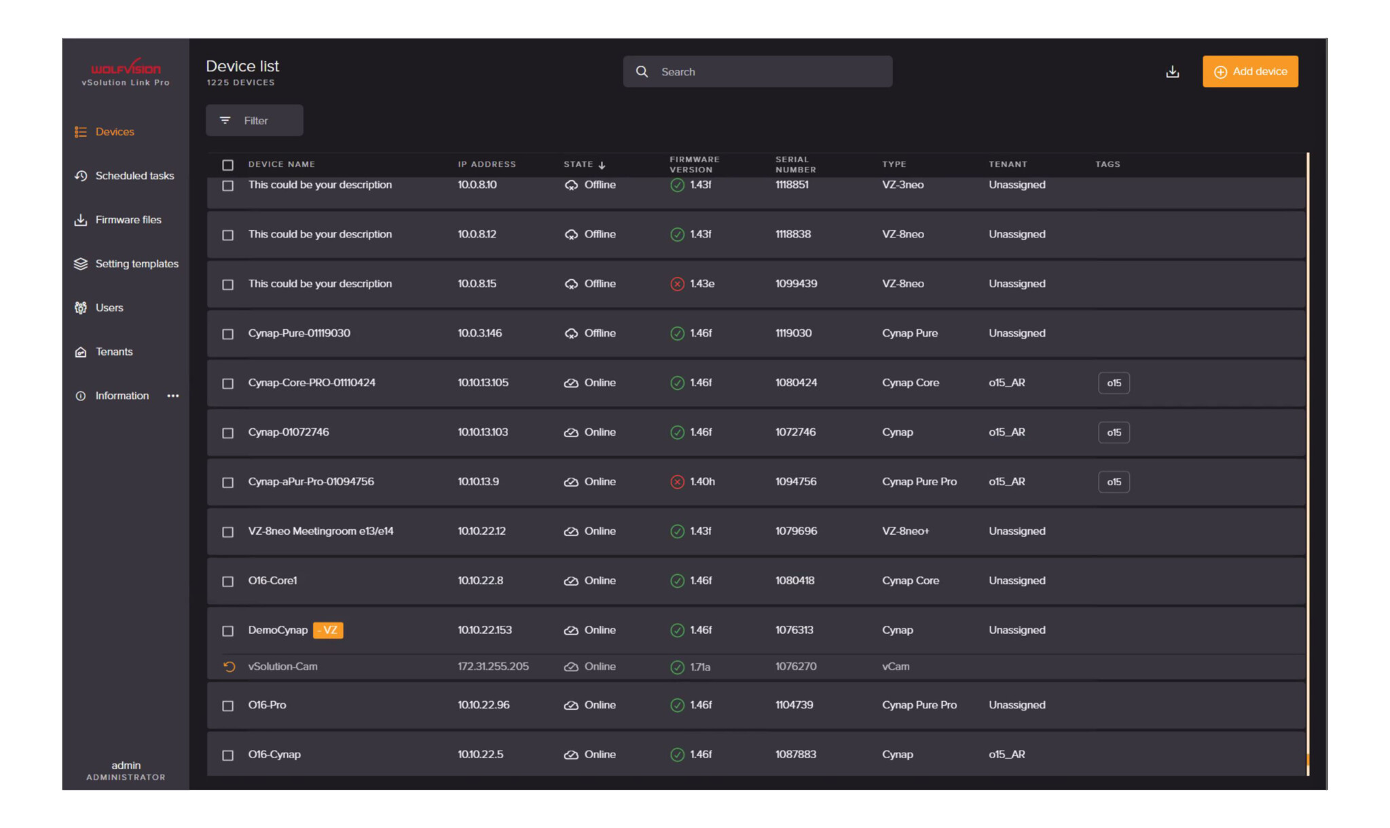The height and width of the screenshot is (828, 1390).
Task: Select Cynap-Pure-01119030 checkbox
Action: (228, 334)
